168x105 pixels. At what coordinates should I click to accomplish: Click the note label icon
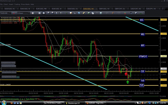(x=71, y=13)
